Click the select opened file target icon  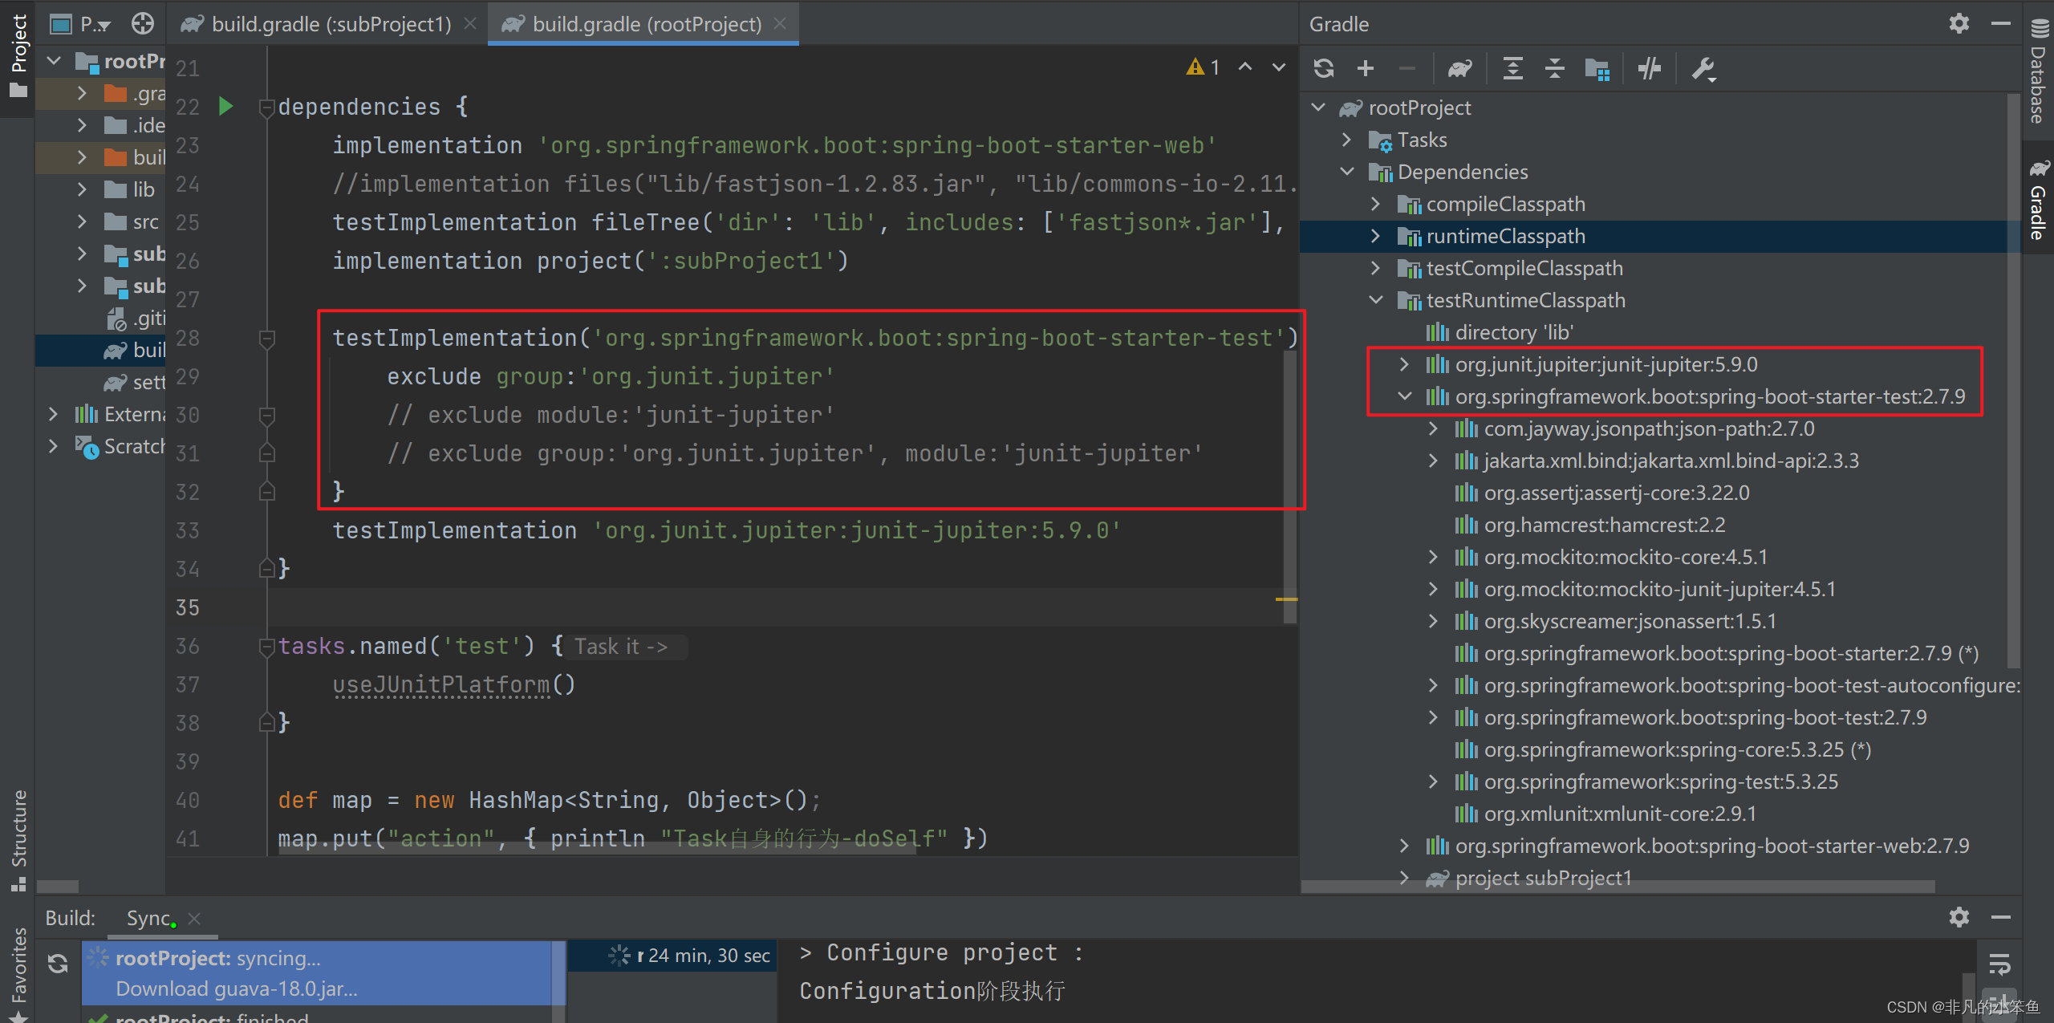[143, 24]
